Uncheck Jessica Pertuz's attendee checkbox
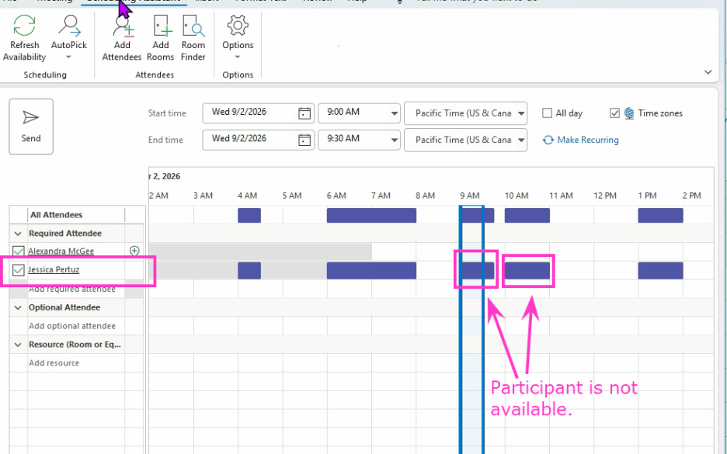The width and height of the screenshot is (727, 454). click(x=19, y=269)
